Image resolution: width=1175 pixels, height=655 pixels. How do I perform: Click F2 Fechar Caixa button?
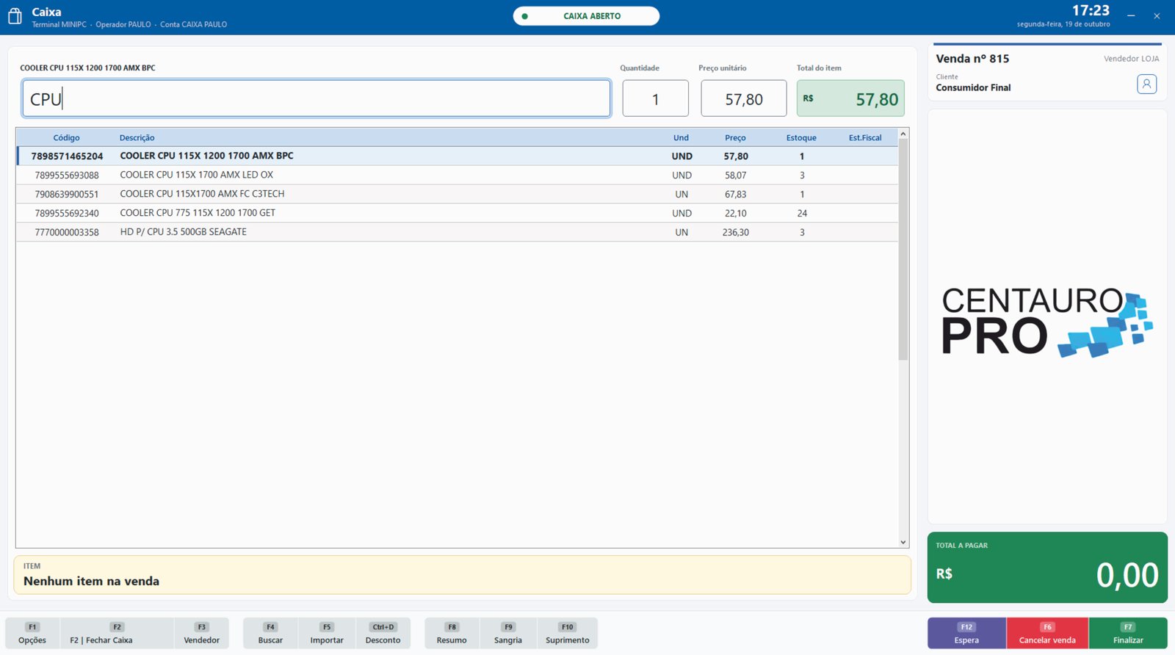pos(117,633)
